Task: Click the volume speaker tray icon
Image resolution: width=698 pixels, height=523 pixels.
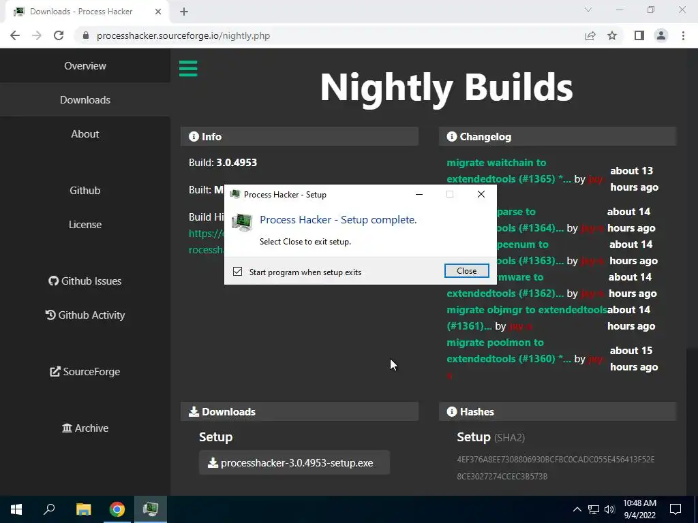Action: (x=609, y=509)
